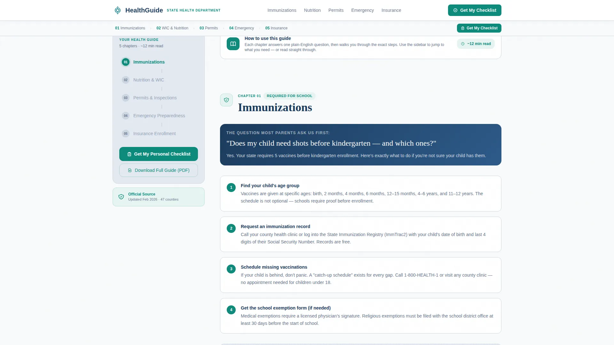This screenshot has width=614, height=345.
Task: Click the How to use this guide heading
Action: pyautogui.click(x=268, y=38)
